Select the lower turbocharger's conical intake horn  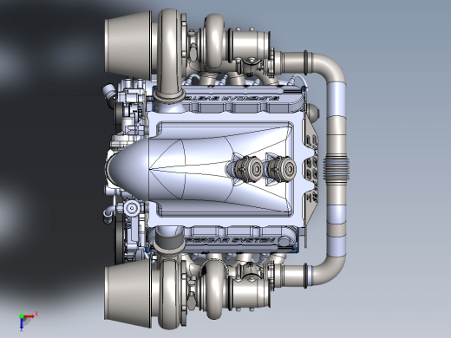coord(128,294)
